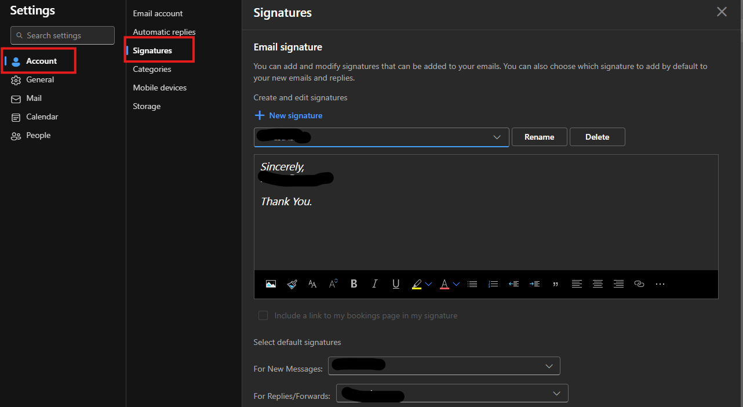The width and height of the screenshot is (743, 407).
Task: Open Calendar settings category
Action: [42, 117]
